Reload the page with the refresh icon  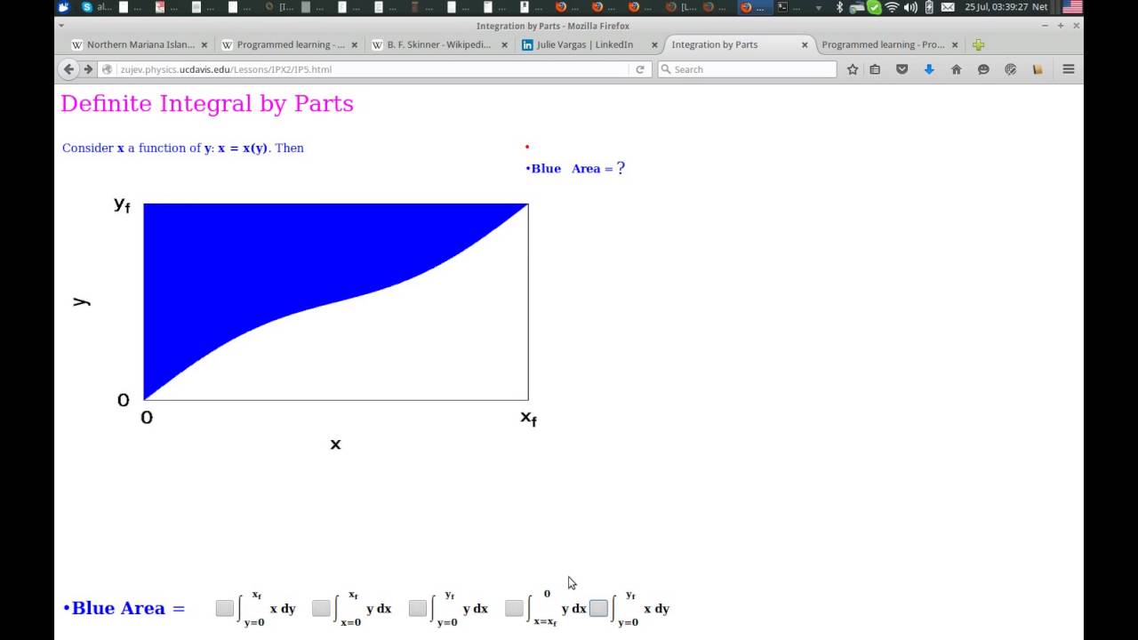(639, 69)
